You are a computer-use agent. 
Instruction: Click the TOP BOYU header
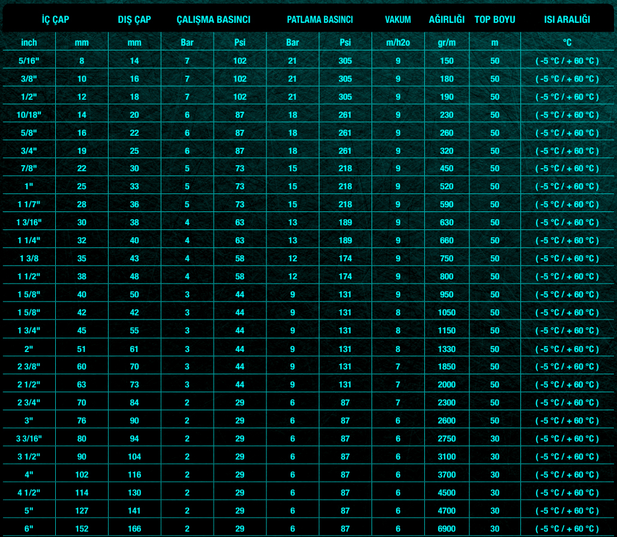(x=495, y=19)
